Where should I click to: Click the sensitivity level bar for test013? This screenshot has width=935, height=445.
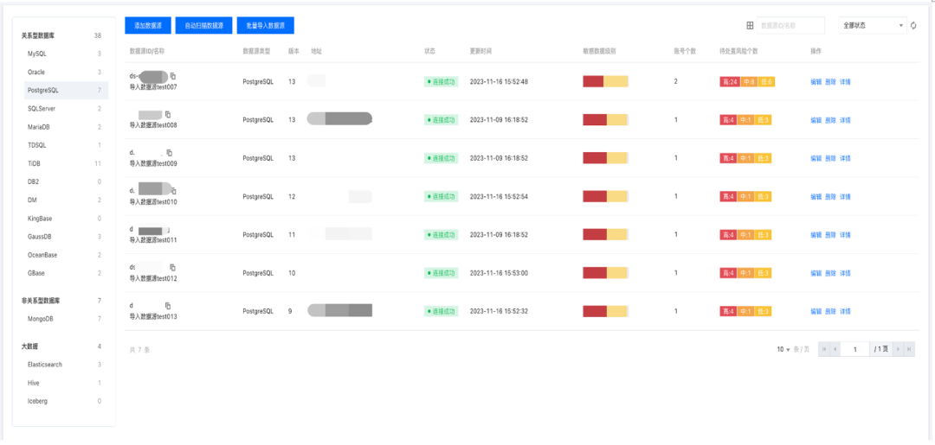tap(605, 311)
